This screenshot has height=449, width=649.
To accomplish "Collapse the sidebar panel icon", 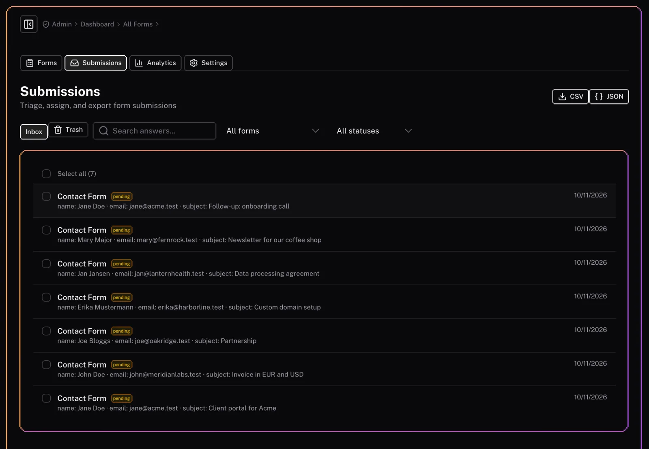I will click(28, 24).
